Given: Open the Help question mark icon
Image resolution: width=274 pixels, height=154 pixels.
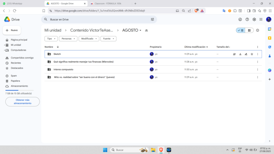Looking at the screenshot, I should pyautogui.click(x=247, y=19).
